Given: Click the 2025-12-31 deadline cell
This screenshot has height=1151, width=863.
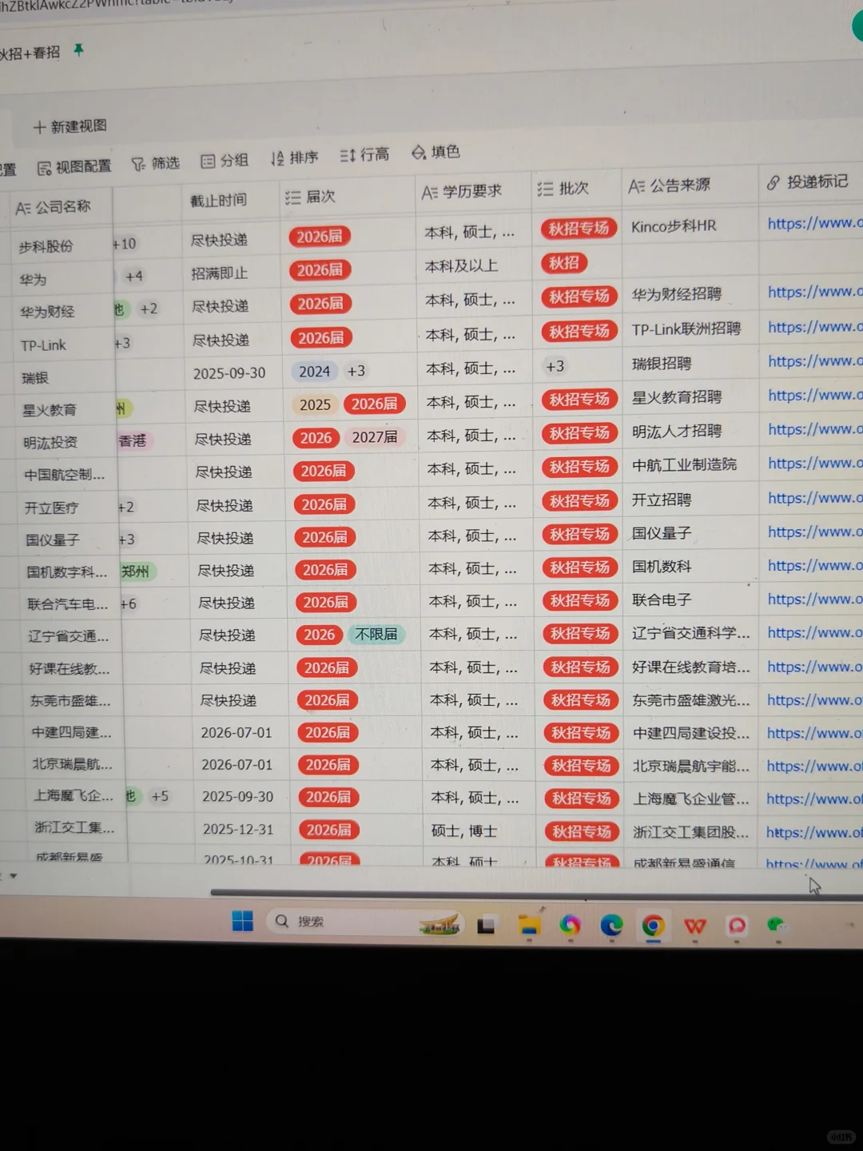Looking at the screenshot, I should tap(238, 830).
